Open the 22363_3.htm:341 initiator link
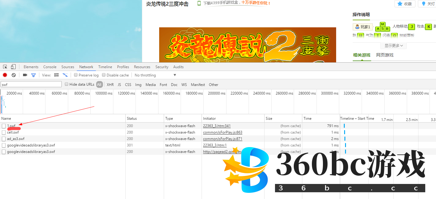 (217, 126)
